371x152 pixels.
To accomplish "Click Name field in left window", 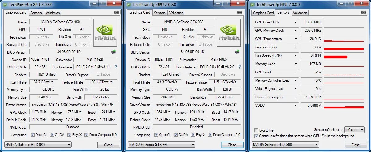I will coord(60,22).
